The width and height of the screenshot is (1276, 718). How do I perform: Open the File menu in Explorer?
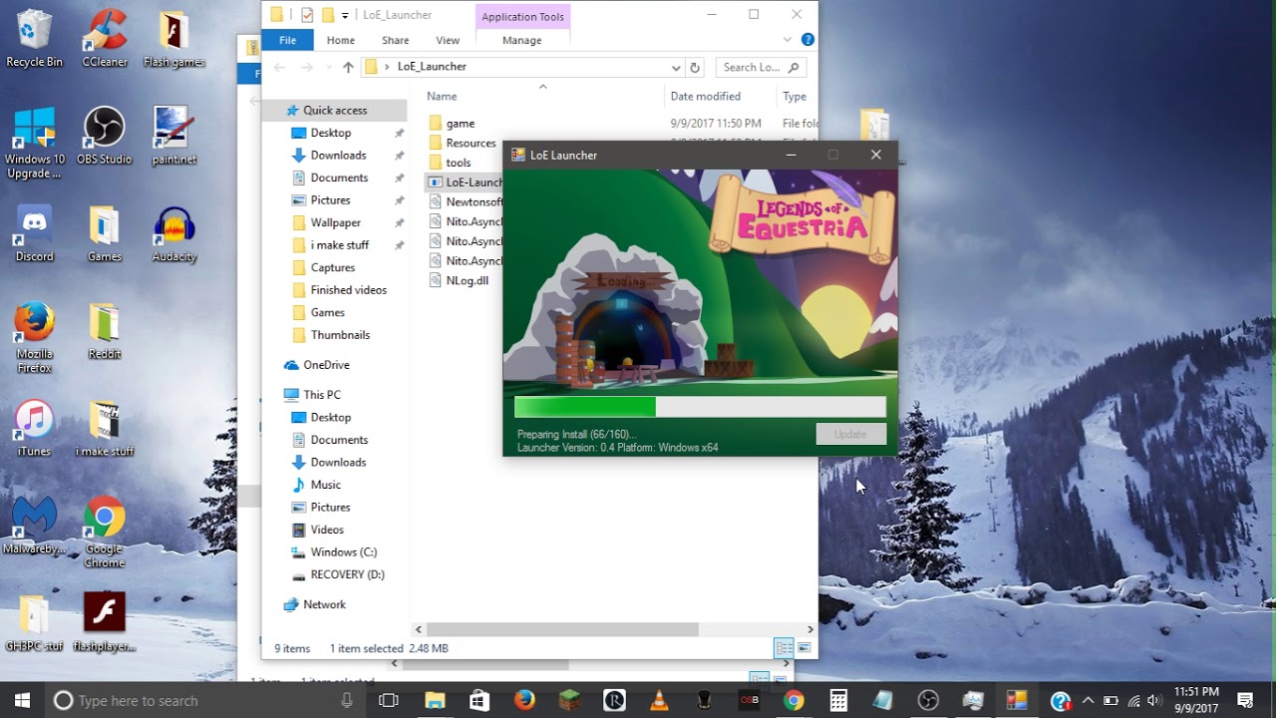(287, 40)
